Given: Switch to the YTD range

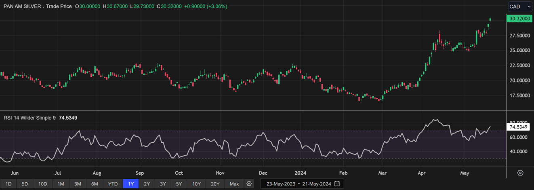Looking at the screenshot, I should click(x=113, y=184).
